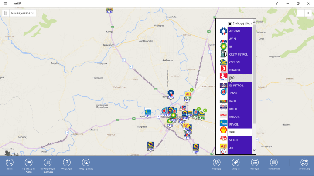The image size is (314, 176).
Task: Zoom in the map with plus
Action: 308,13
